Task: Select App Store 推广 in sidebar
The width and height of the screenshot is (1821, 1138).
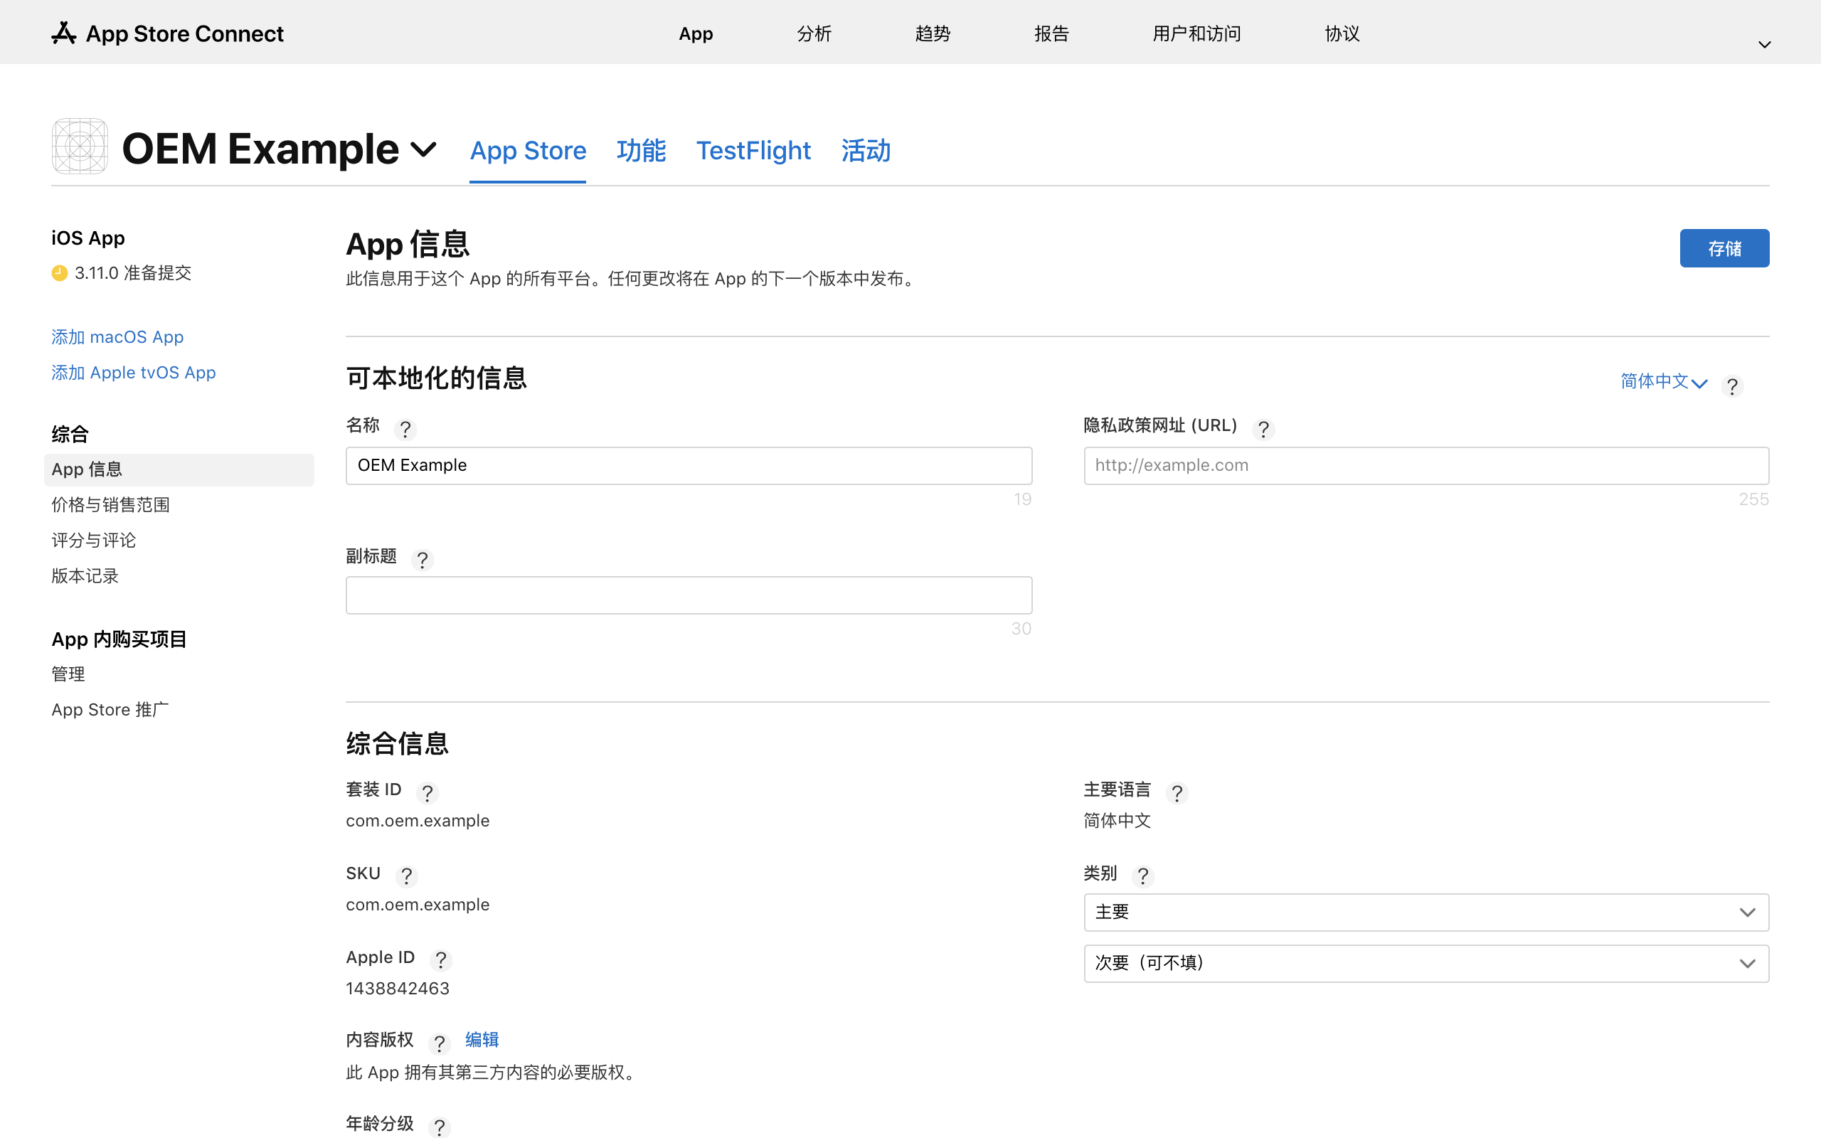Action: pos(110,710)
